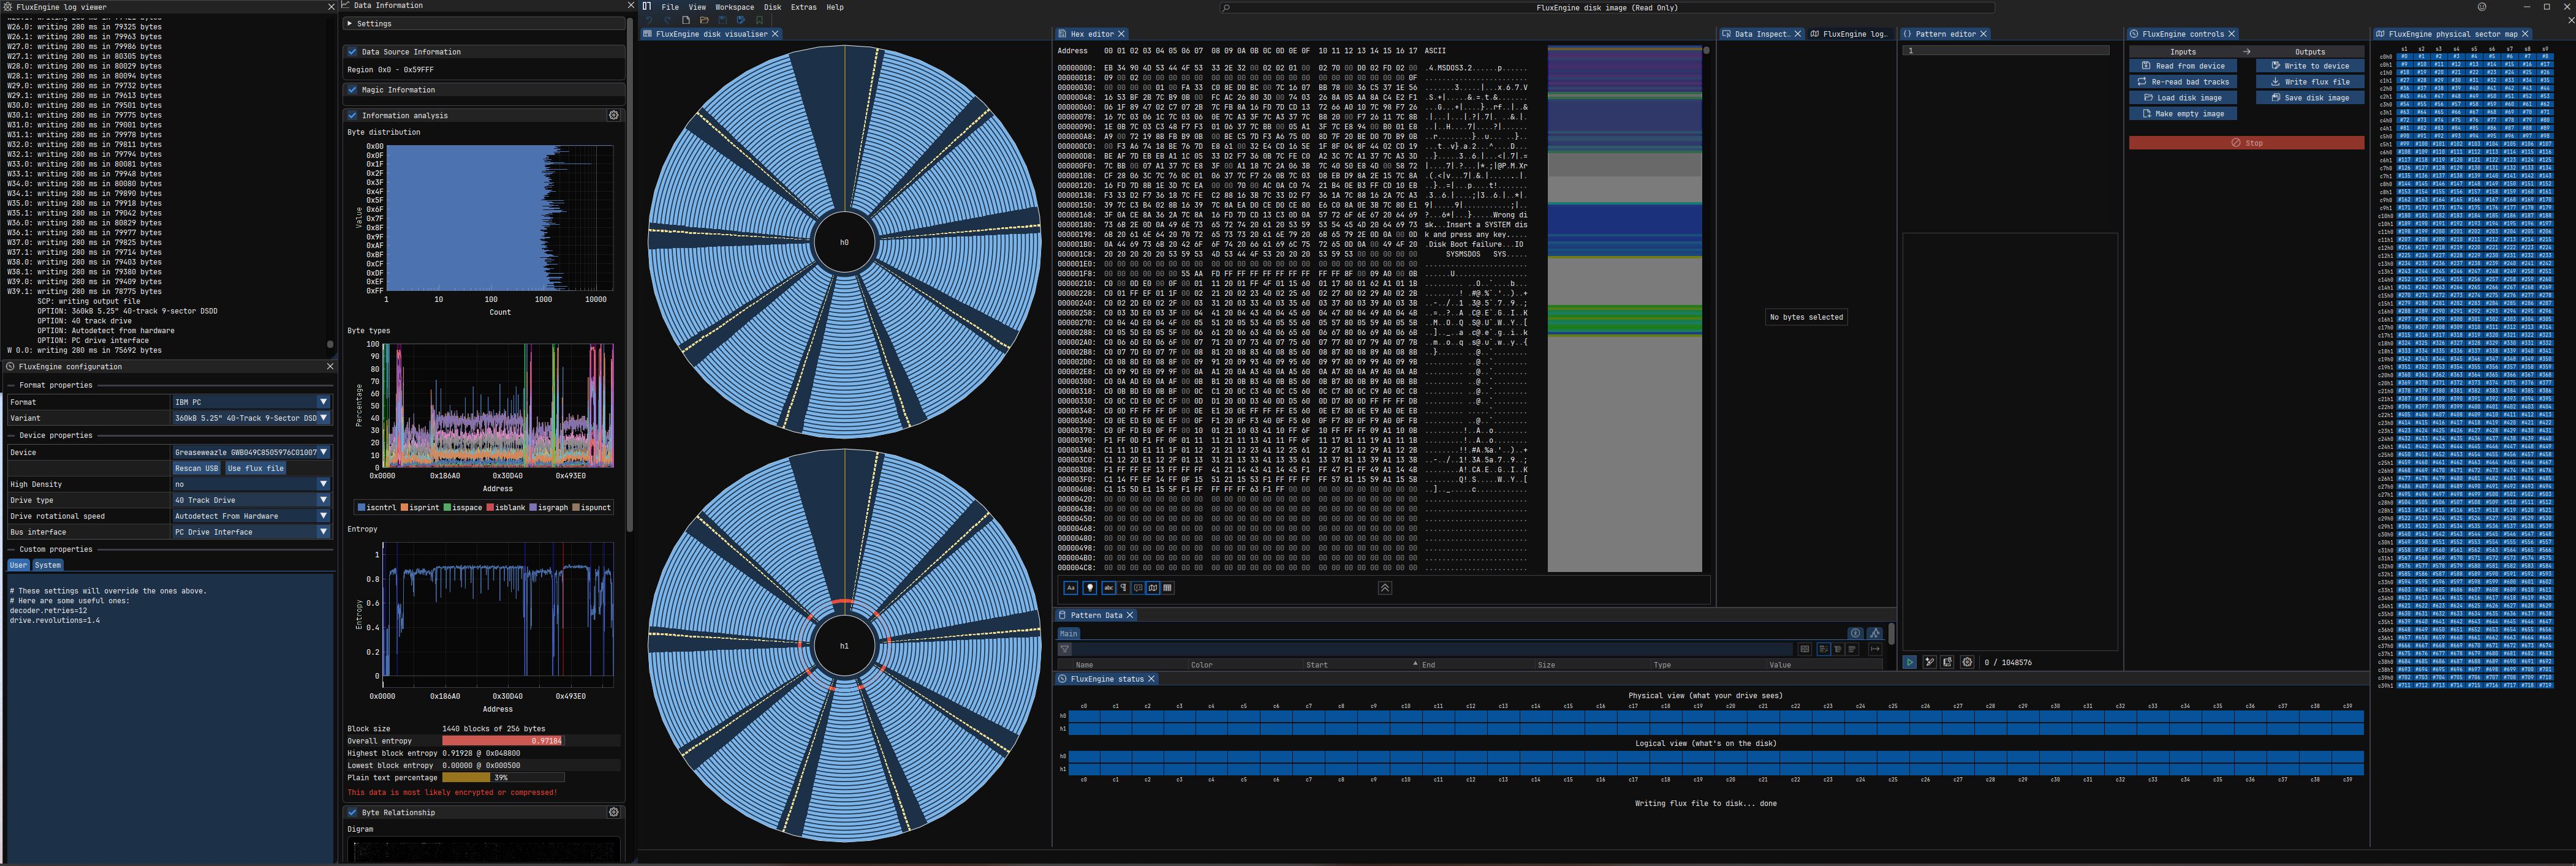Open the High Density dropdown
2576x866 pixels.
pyautogui.click(x=251, y=484)
